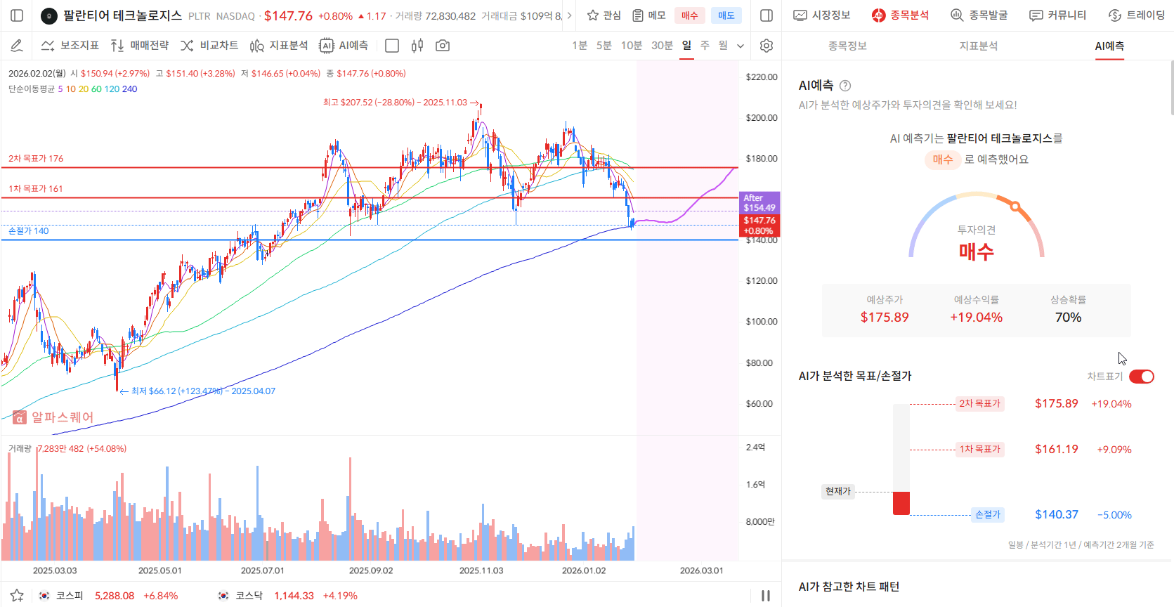Take a chart screenshot with camera icon
This screenshot has width=1174, height=607.
[x=443, y=46]
